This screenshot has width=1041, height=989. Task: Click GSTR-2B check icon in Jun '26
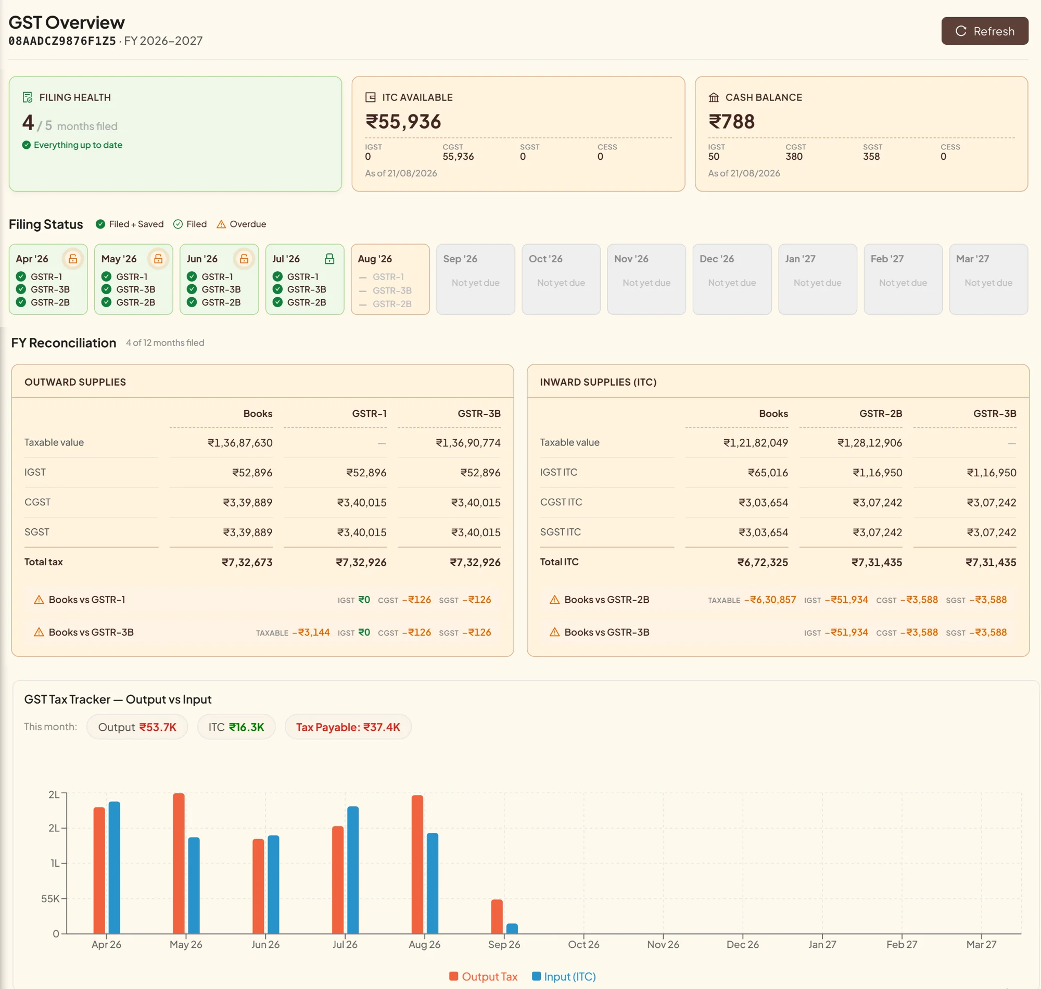pyautogui.click(x=192, y=302)
